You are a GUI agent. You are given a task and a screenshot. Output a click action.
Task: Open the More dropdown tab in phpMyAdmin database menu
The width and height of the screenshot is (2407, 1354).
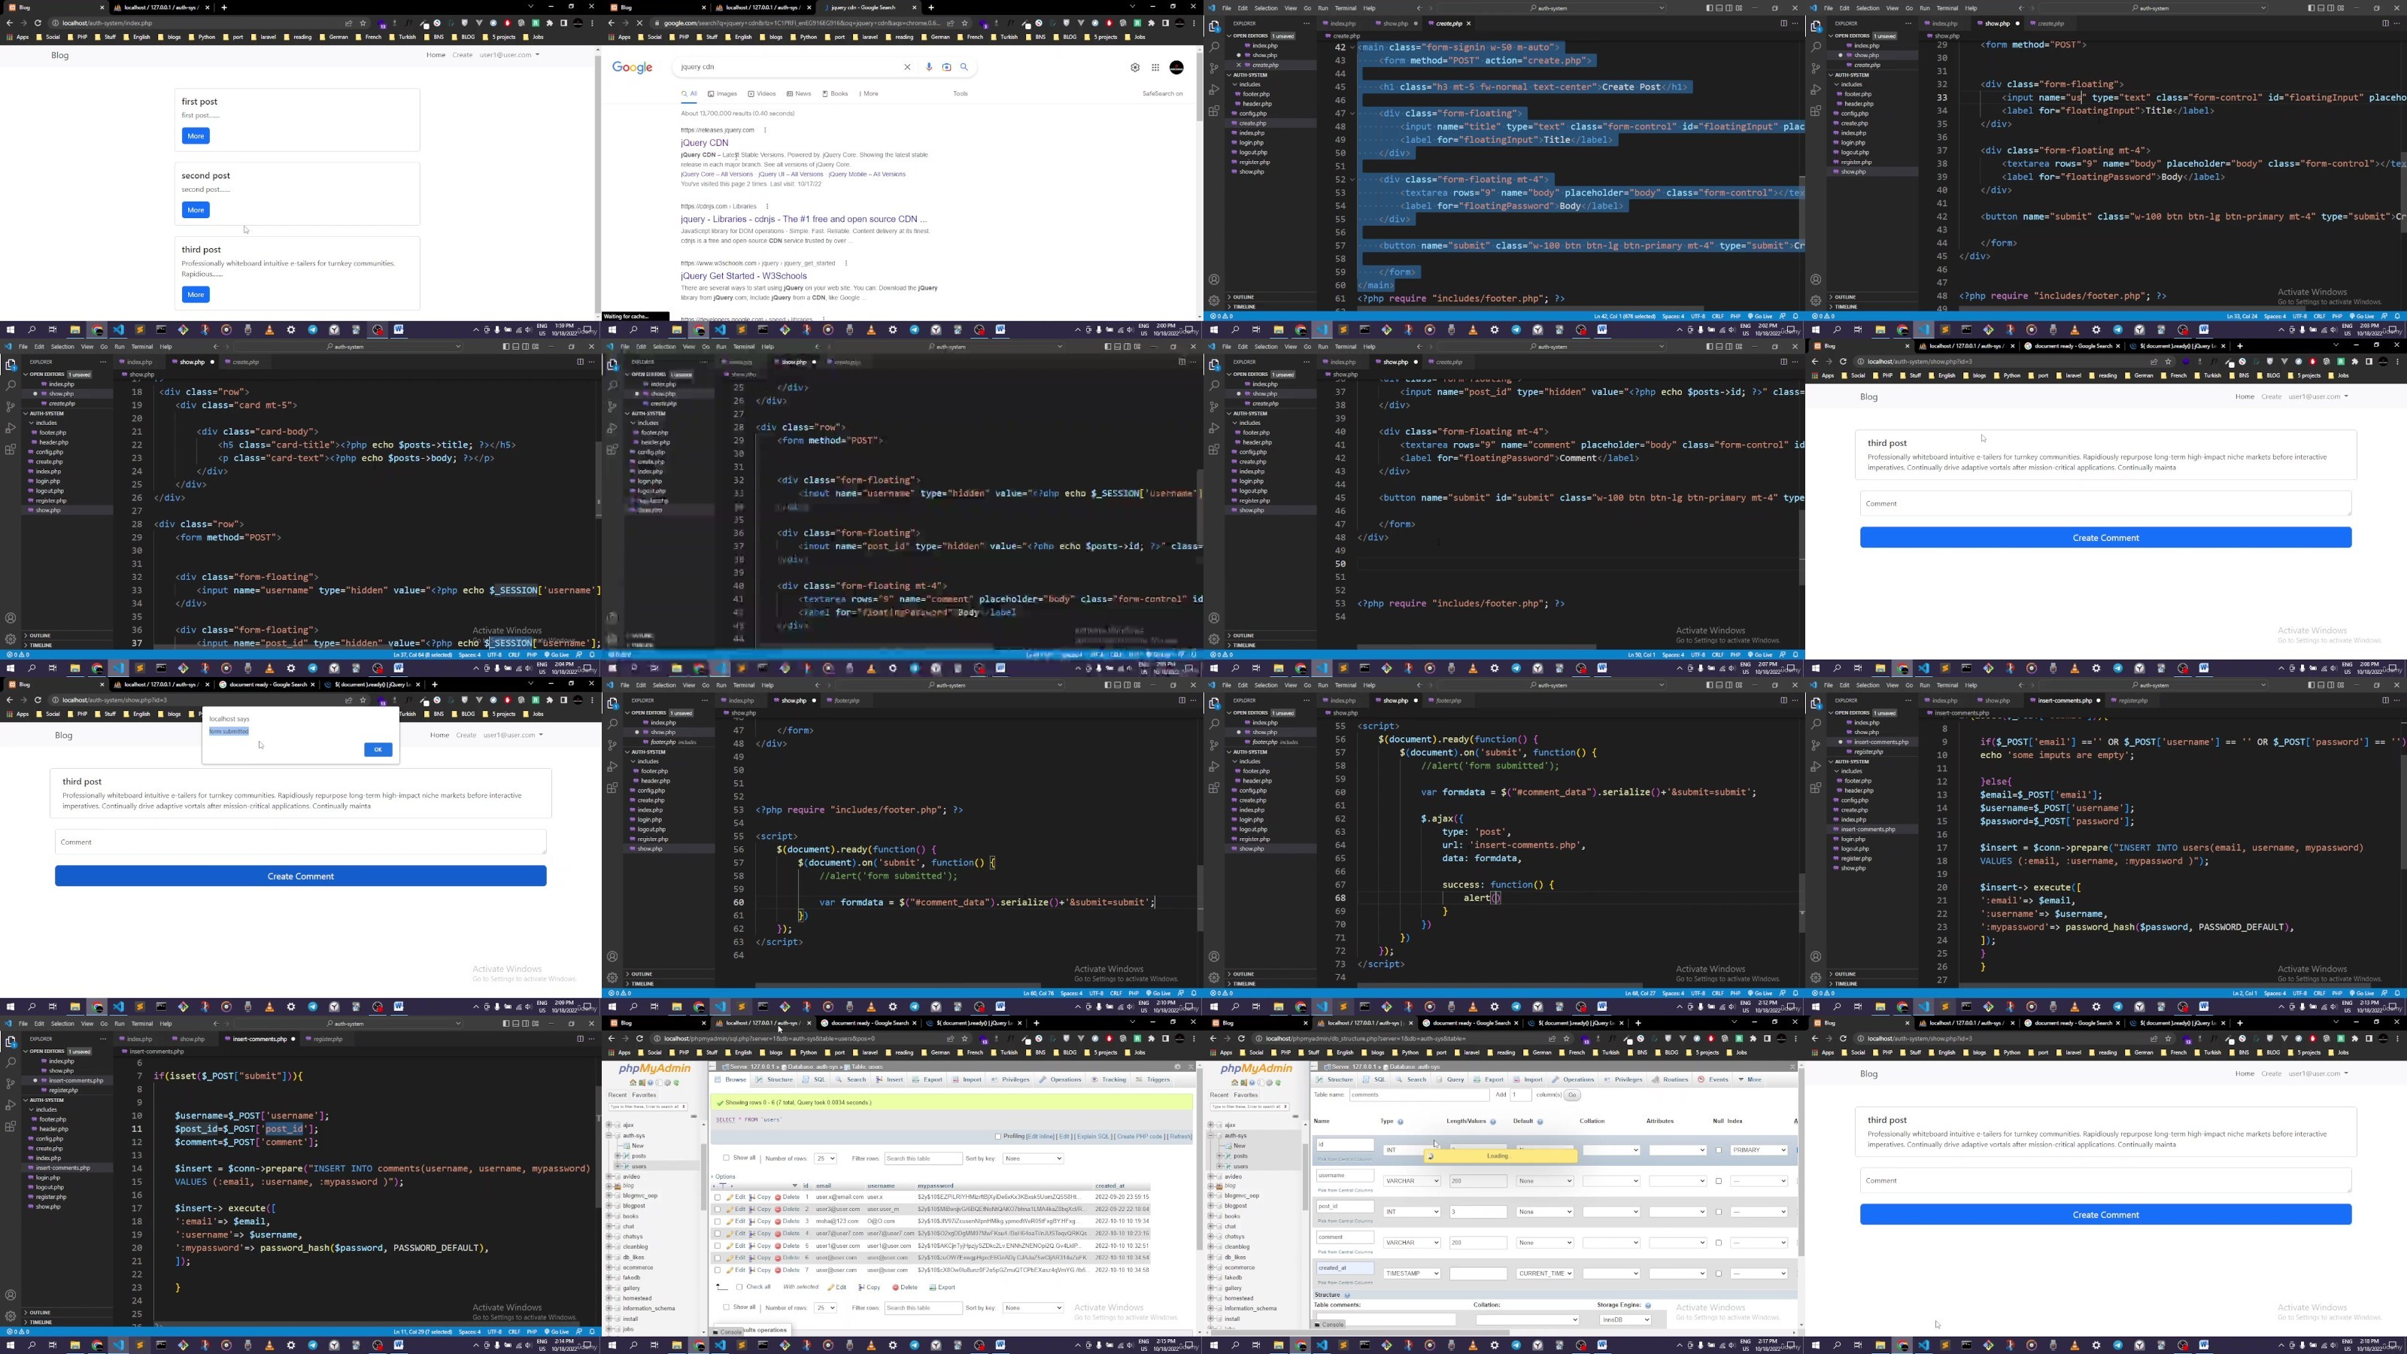tap(1751, 1079)
